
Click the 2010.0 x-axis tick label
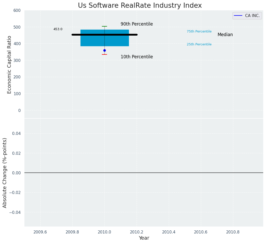104,232
